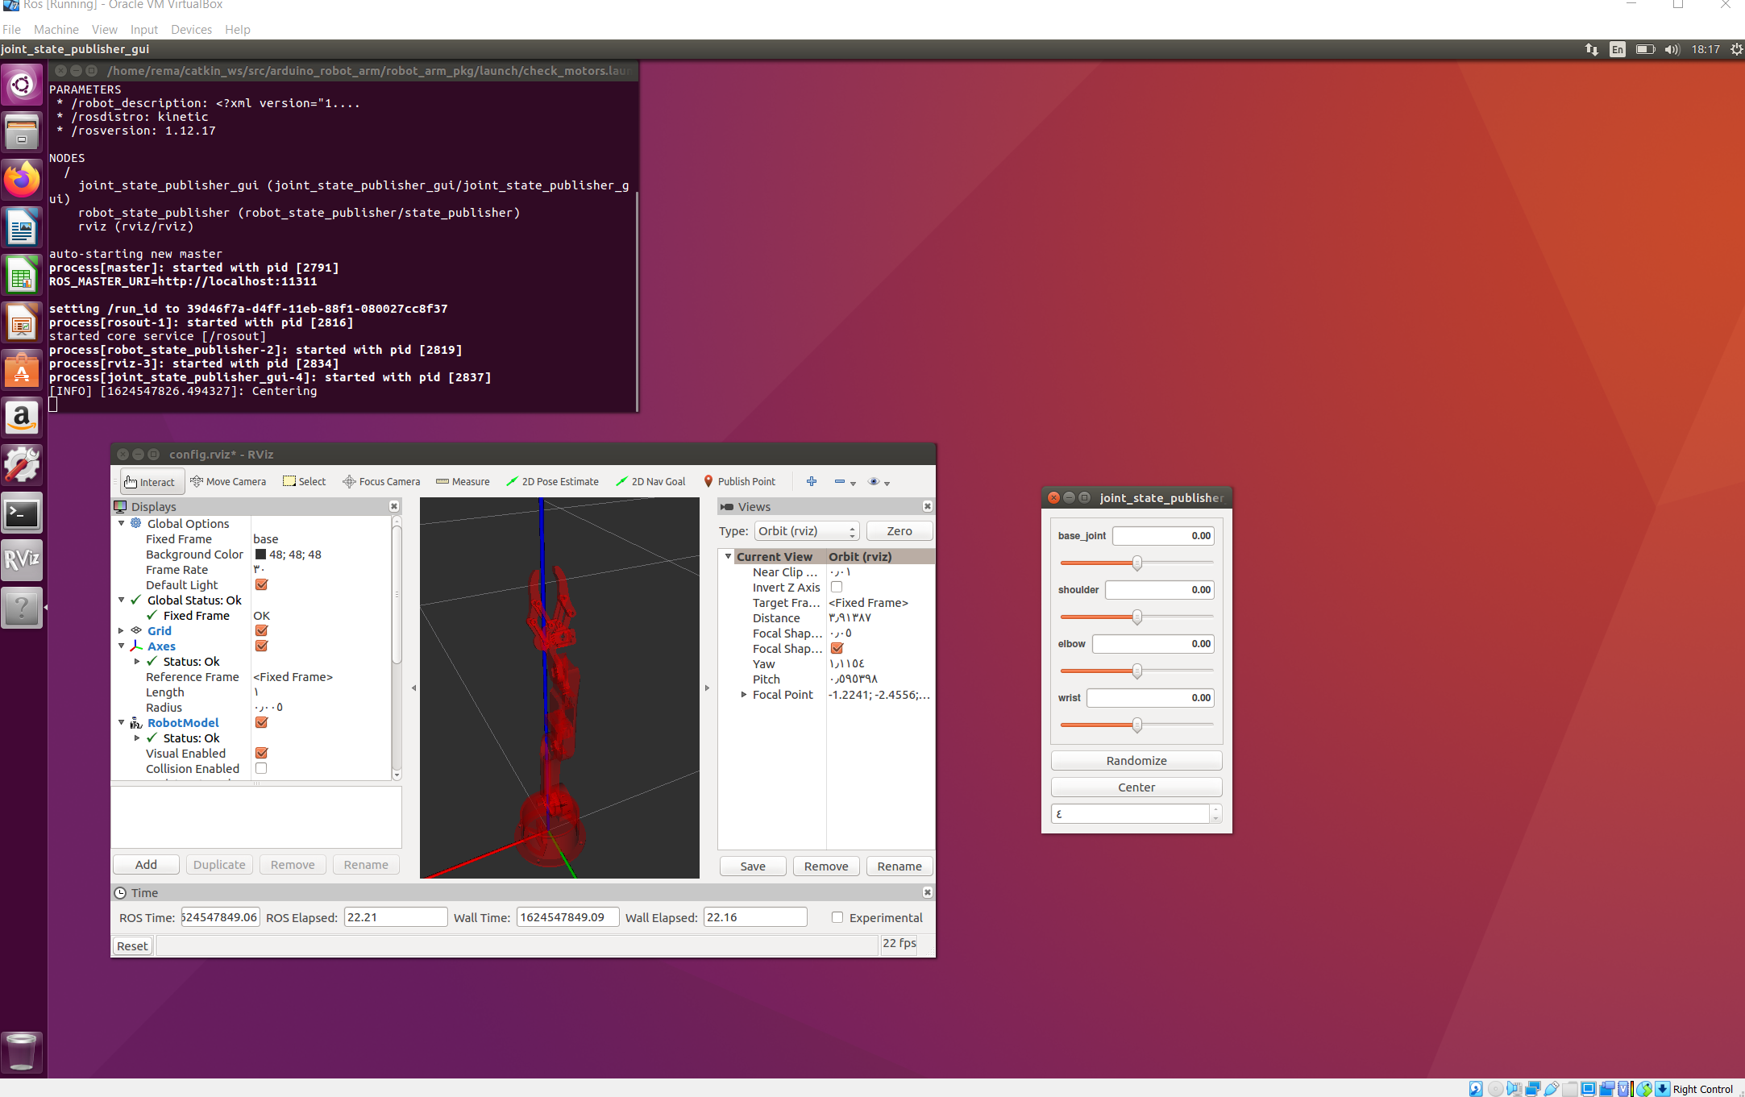This screenshot has height=1097, width=1745.
Task: Open the View menu in VirtualBox
Action: click(104, 29)
